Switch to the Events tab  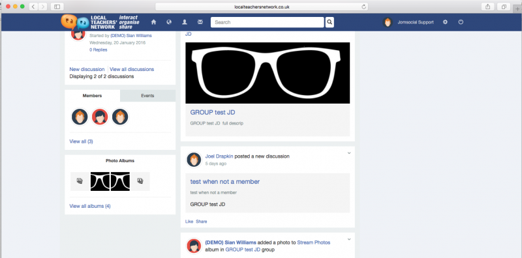click(x=147, y=96)
